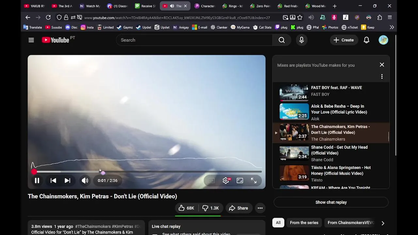418x235 pixels.
Task: Click the shield tracking protection icon
Action: click(59, 17)
